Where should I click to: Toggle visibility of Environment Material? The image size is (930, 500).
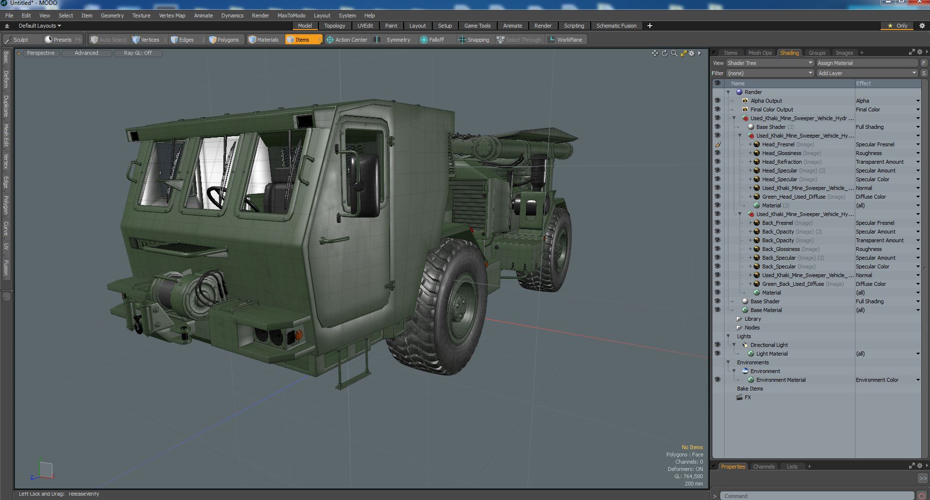tap(717, 380)
